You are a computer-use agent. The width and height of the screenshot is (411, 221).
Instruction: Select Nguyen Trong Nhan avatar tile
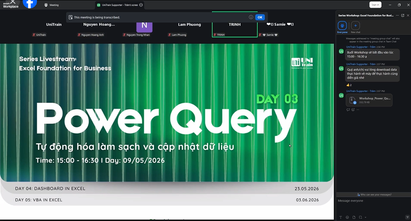click(x=144, y=28)
